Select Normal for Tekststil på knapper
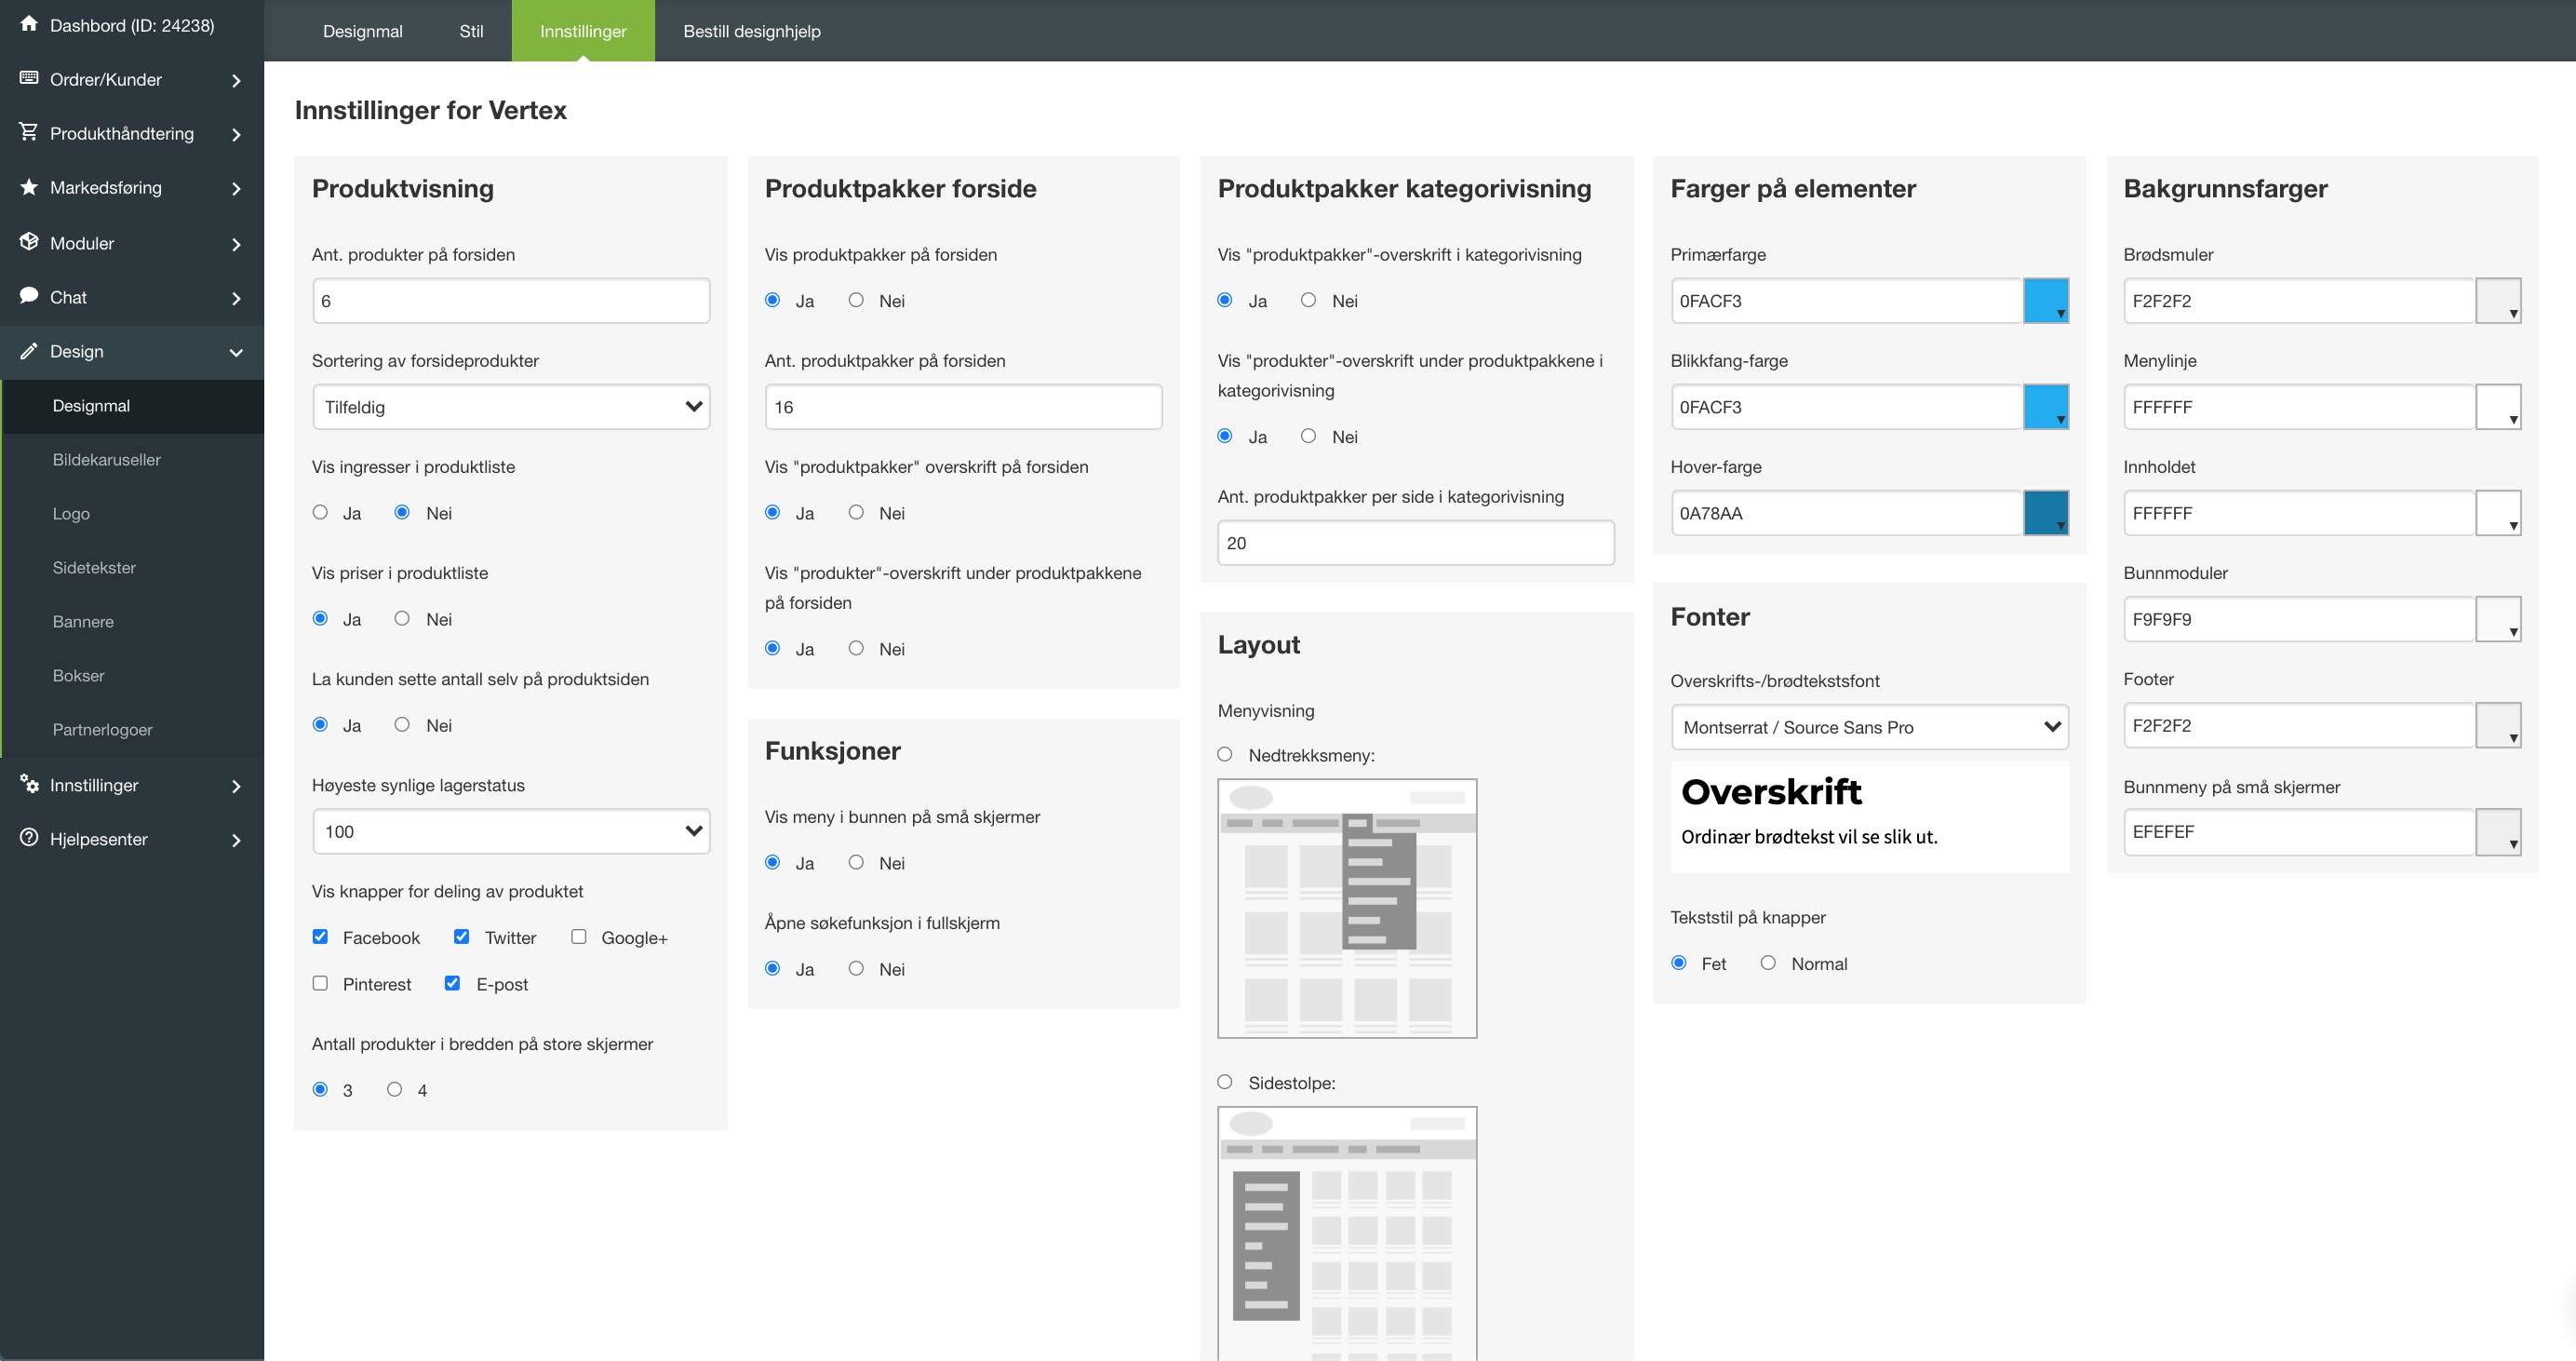Viewport: 2576px width, 1361px height. [1768, 963]
